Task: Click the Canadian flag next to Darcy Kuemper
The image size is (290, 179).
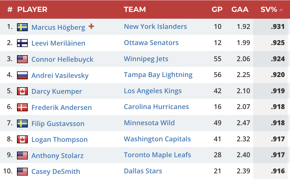Action: 22,91
